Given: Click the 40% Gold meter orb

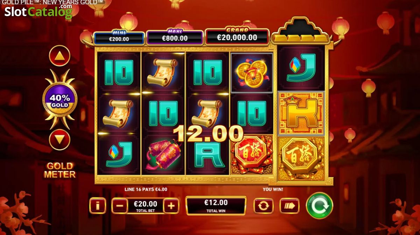Looking at the screenshot, I should point(59,99).
